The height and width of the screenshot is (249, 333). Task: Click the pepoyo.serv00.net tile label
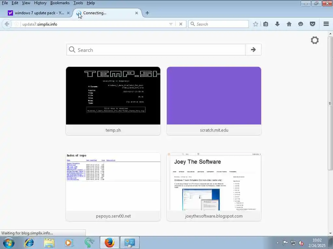[x=113, y=216]
